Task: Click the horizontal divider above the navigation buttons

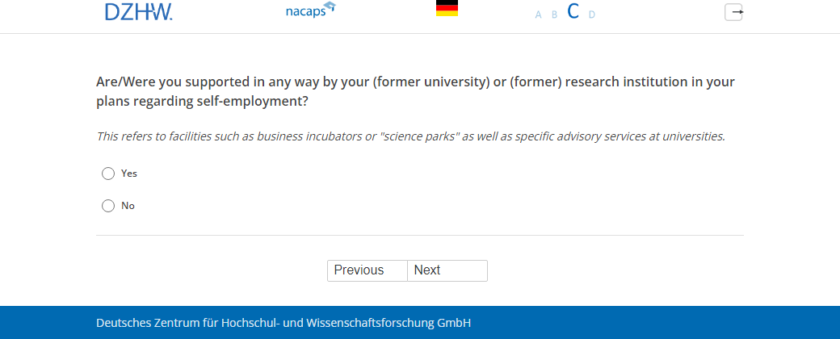Action: click(x=419, y=236)
